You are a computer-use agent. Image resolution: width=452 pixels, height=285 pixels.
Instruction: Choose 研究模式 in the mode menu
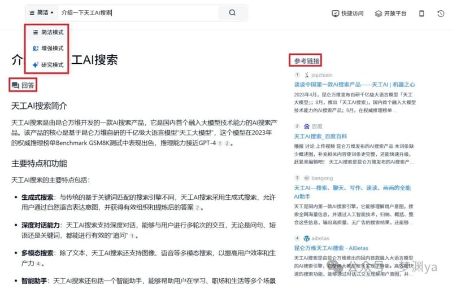[48, 65]
